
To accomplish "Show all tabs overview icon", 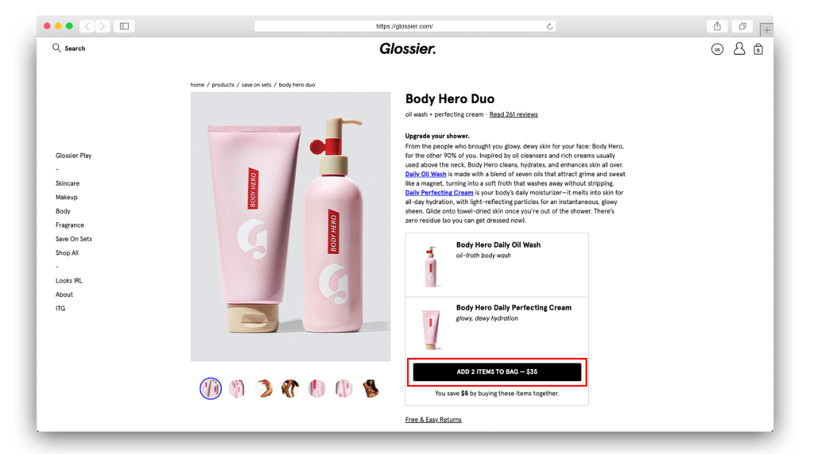I will tap(742, 26).
